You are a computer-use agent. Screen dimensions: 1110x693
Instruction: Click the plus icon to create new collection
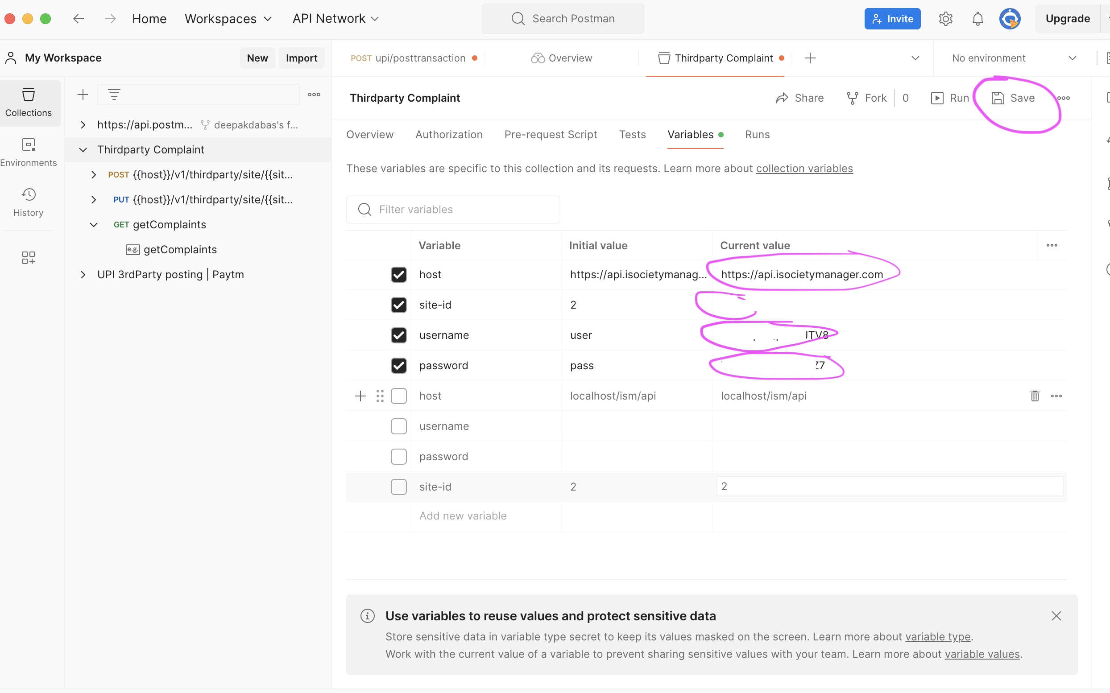[83, 95]
